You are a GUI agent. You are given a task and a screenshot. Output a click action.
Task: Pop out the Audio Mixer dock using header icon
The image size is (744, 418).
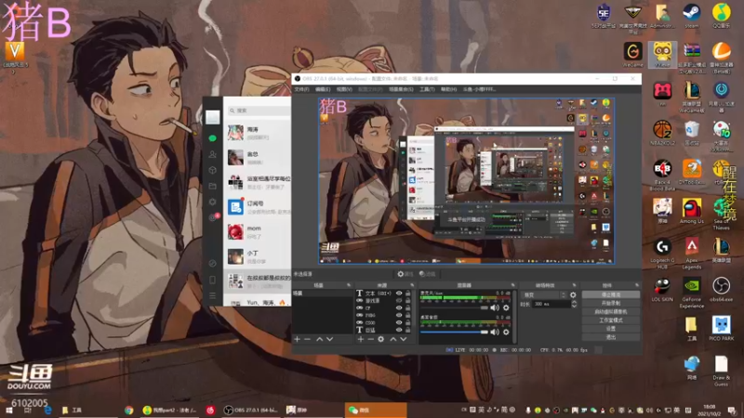tap(513, 285)
